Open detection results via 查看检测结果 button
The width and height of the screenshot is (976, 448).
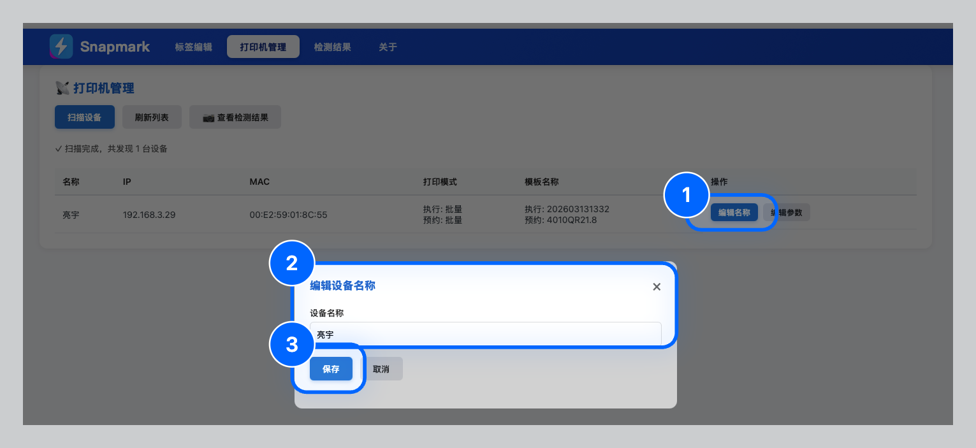(235, 117)
